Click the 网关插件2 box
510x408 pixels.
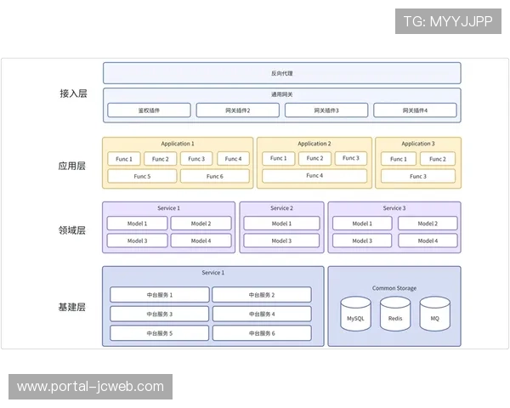pos(238,110)
